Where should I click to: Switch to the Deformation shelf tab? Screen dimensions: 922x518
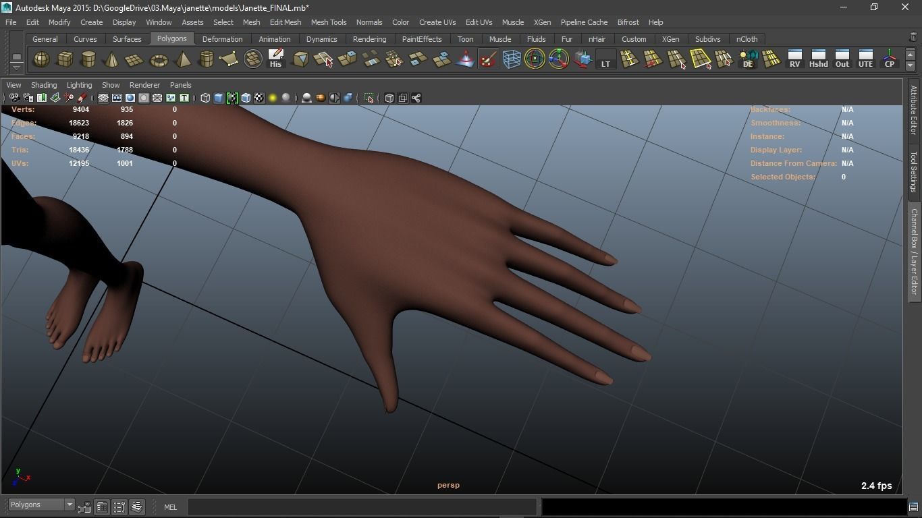pyautogui.click(x=222, y=39)
